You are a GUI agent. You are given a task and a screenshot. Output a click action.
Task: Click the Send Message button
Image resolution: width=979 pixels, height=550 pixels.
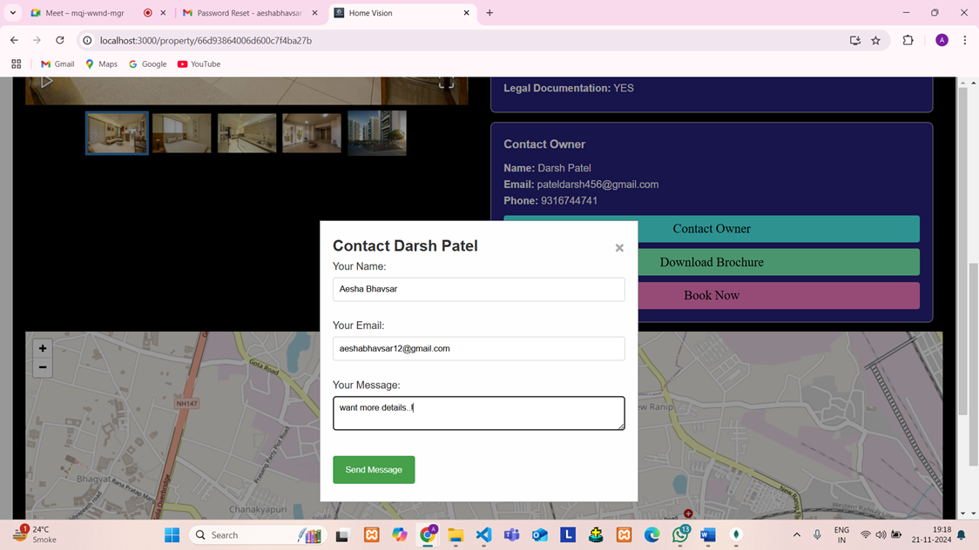374,469
